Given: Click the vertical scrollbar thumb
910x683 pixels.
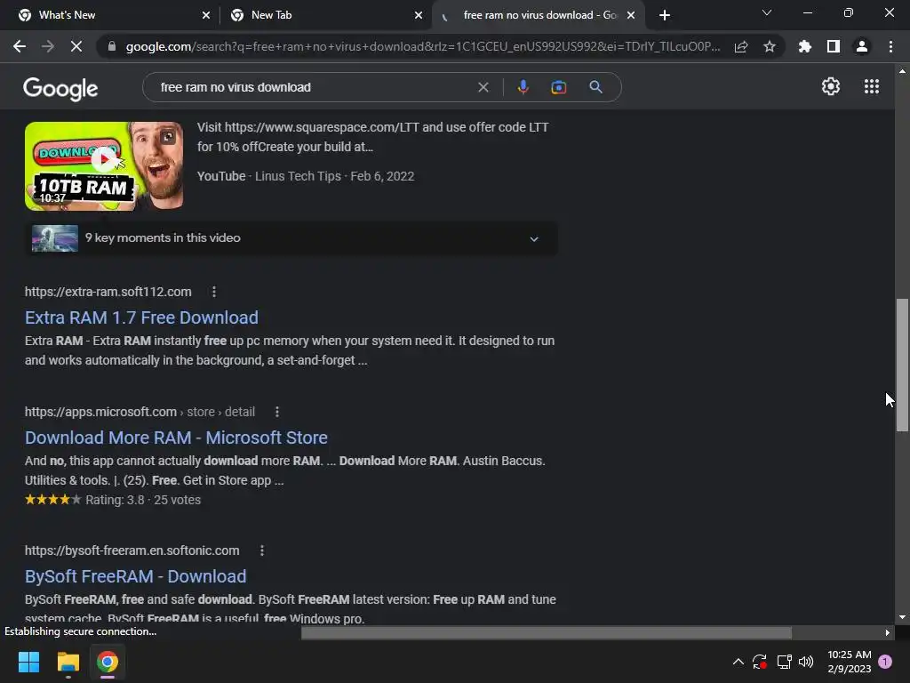Looking at the screenshot, I should tap(902, 365).
